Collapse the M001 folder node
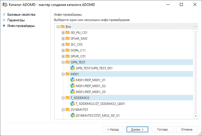Viewport: 202px width, 136px height. coord(63,74)
